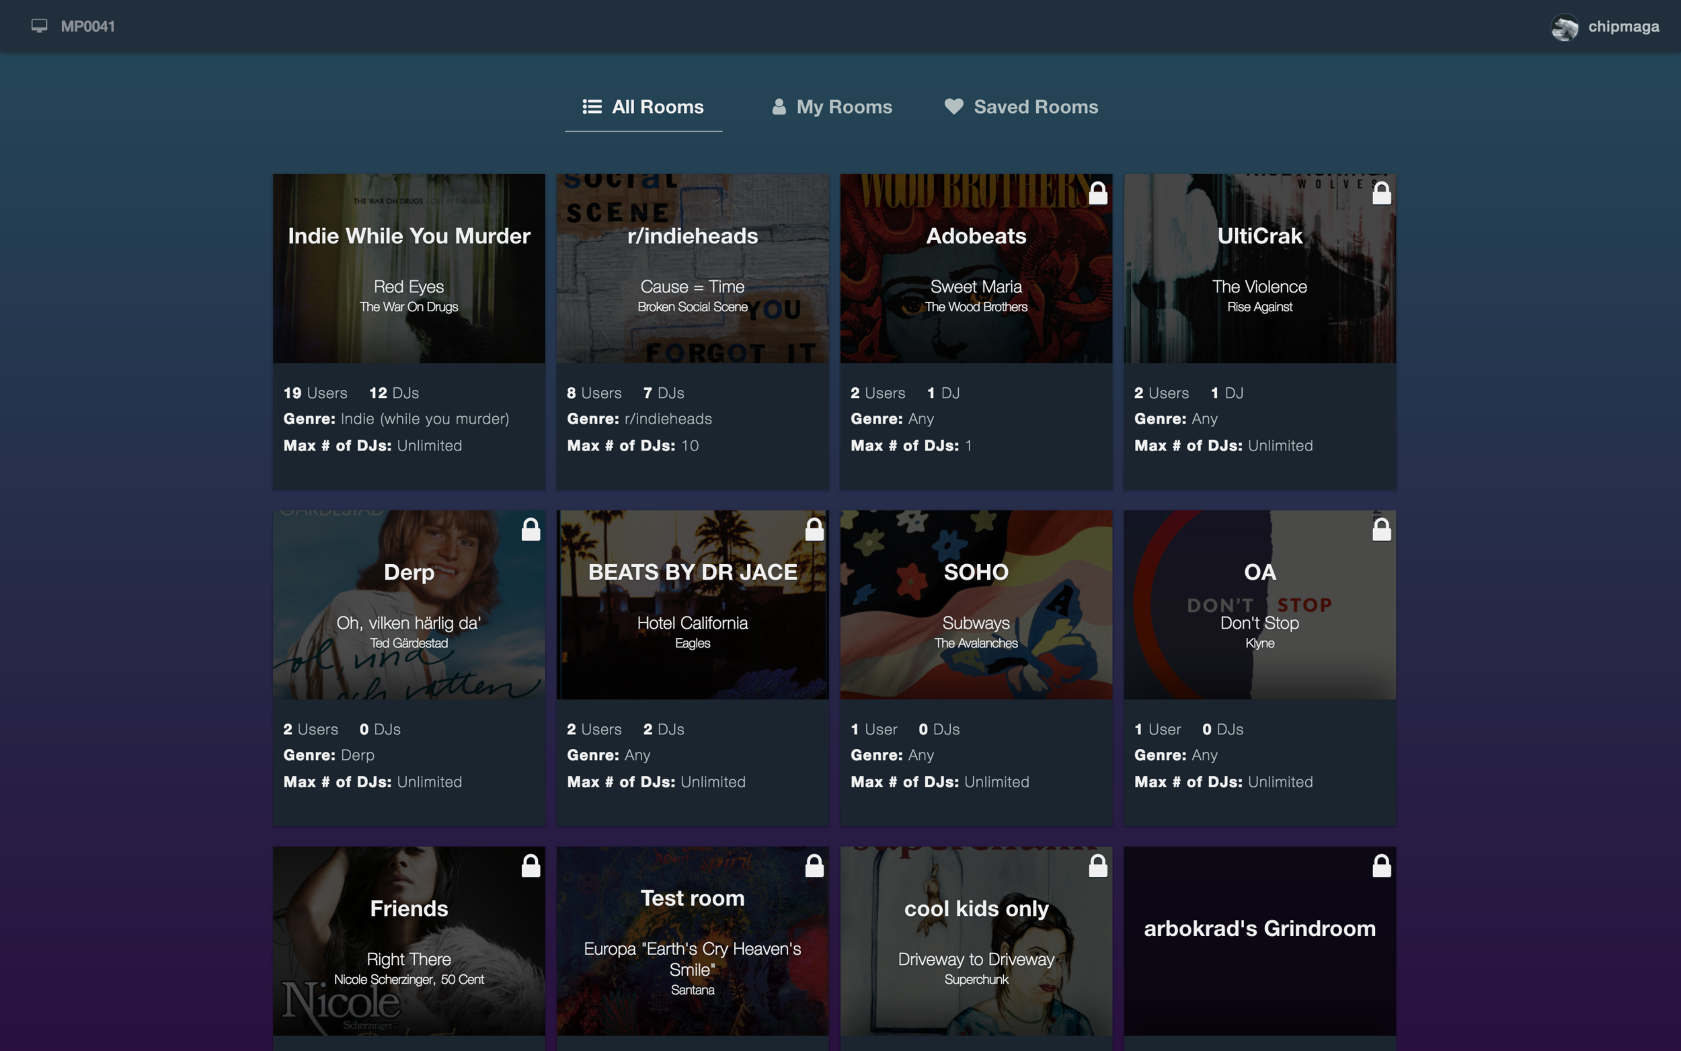Open the cool kids only room
The width and height of the screenshot is (1681, 1051).
[976, 941]
